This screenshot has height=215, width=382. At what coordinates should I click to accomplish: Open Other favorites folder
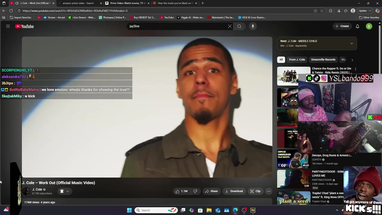pos(369,17)
